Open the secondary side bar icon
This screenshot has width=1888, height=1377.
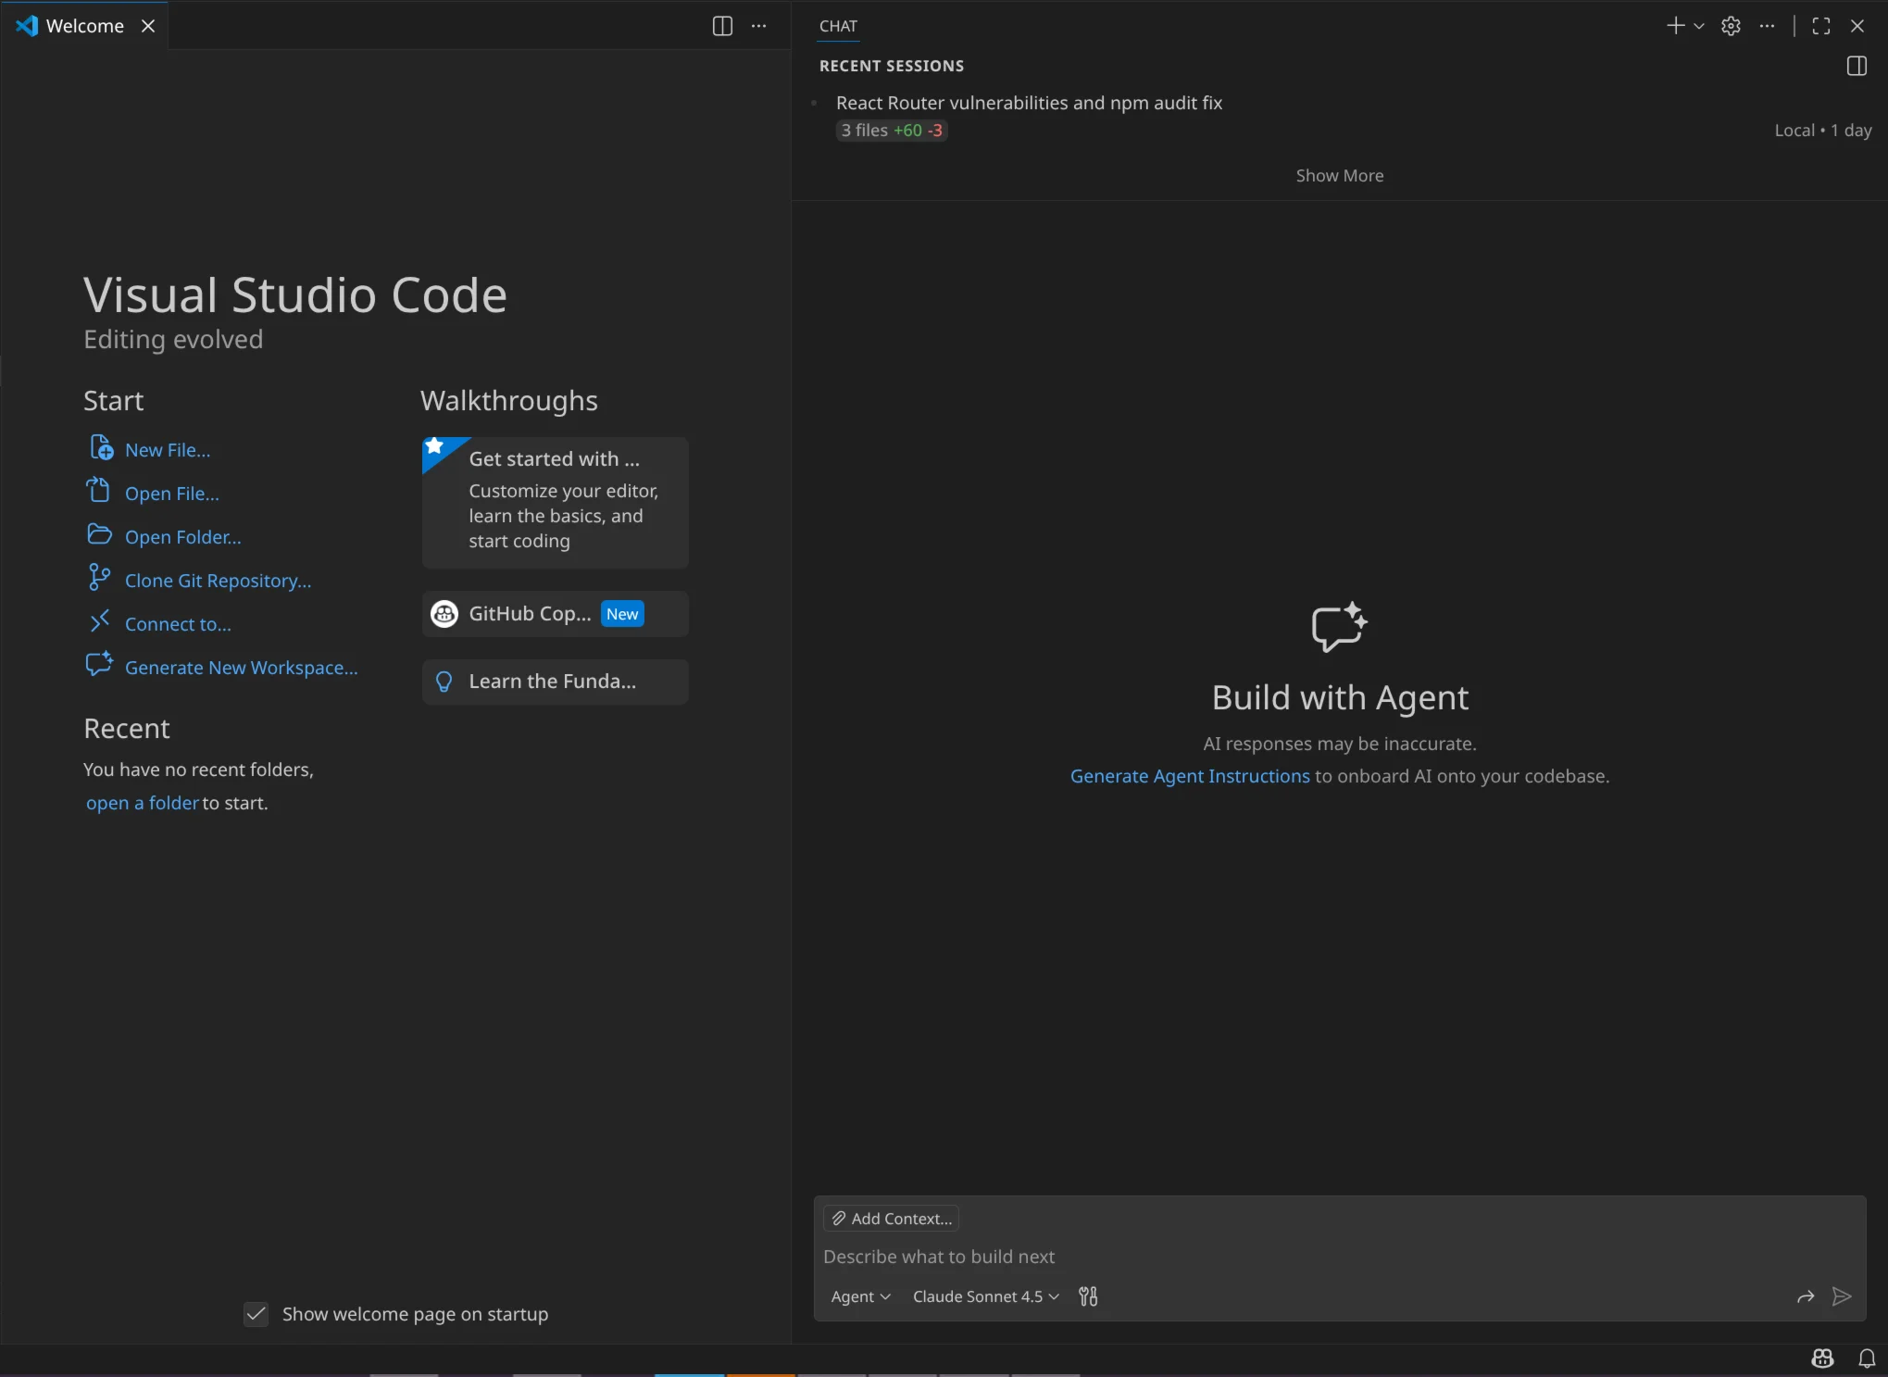(x=1856, y=66)
